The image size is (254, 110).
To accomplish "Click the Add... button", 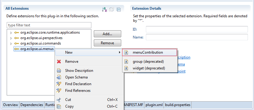I will [108, 34].
